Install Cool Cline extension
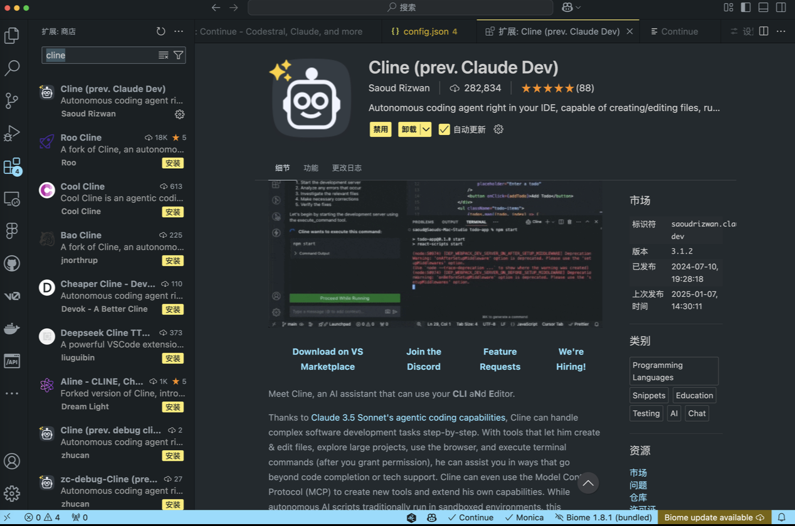 coord(172,212)
